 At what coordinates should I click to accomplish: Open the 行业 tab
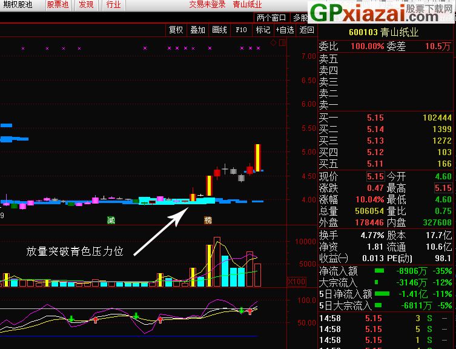click(113, 5)
